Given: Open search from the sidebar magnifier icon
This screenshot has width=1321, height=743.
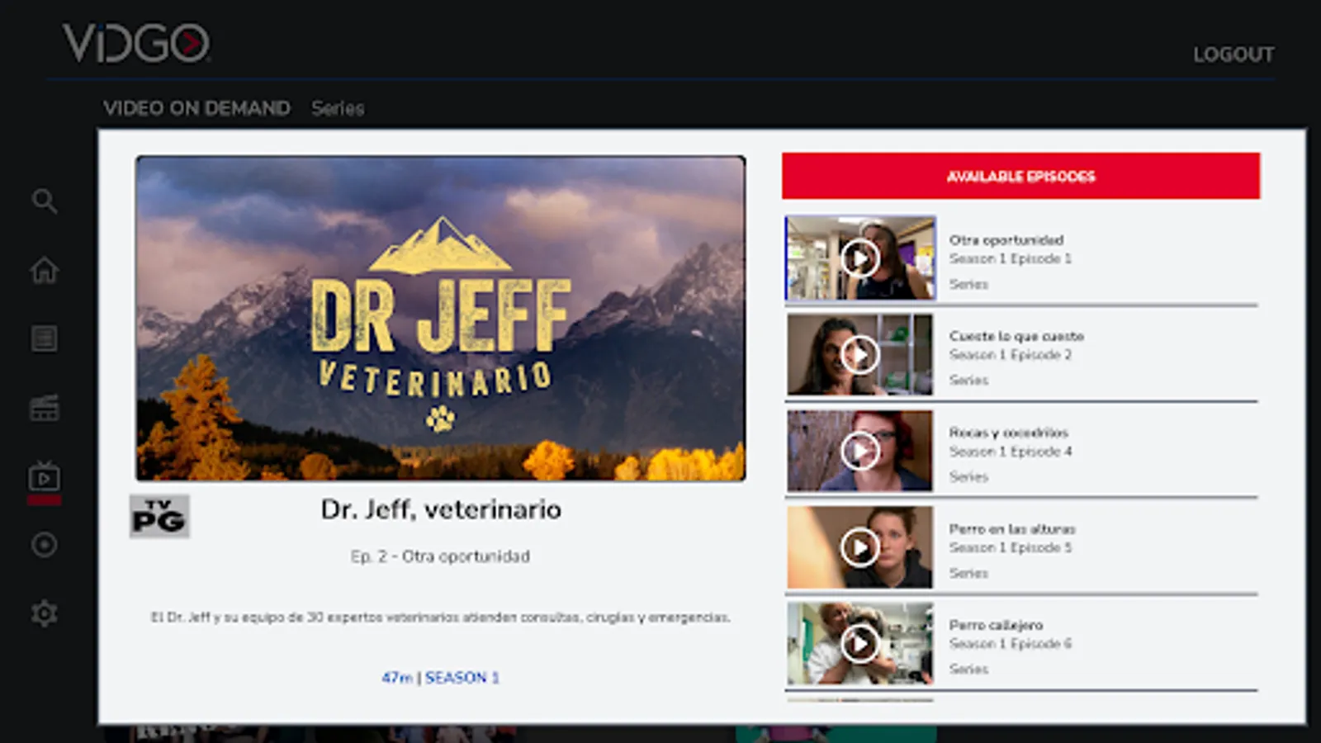Looking at the screenshot, I should pos(45,201).
